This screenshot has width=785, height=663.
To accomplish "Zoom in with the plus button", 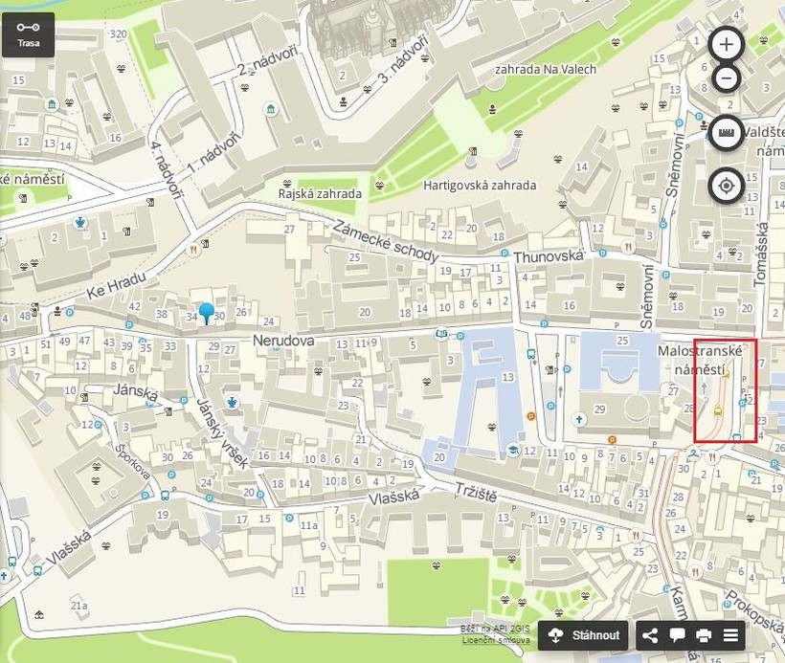I will (x=726, y=45).
